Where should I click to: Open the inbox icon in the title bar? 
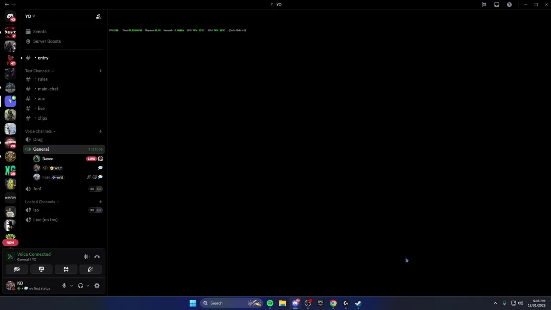point(497,5)
